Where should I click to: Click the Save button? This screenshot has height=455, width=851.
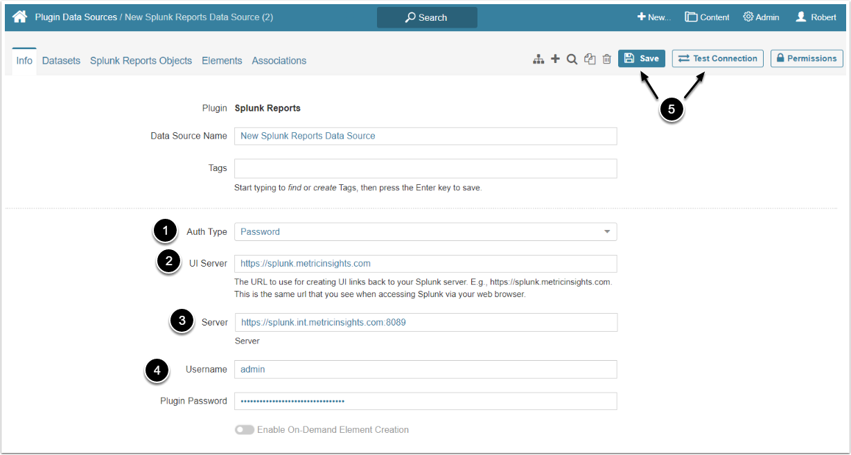tap(642, 58)
